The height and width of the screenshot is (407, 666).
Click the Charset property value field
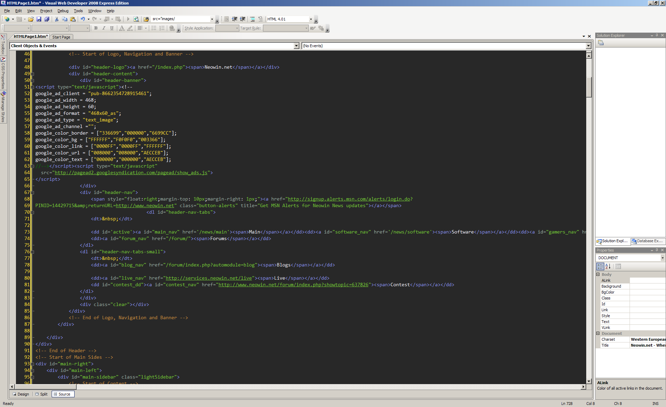pyautogui.click(x=648, y=339)
